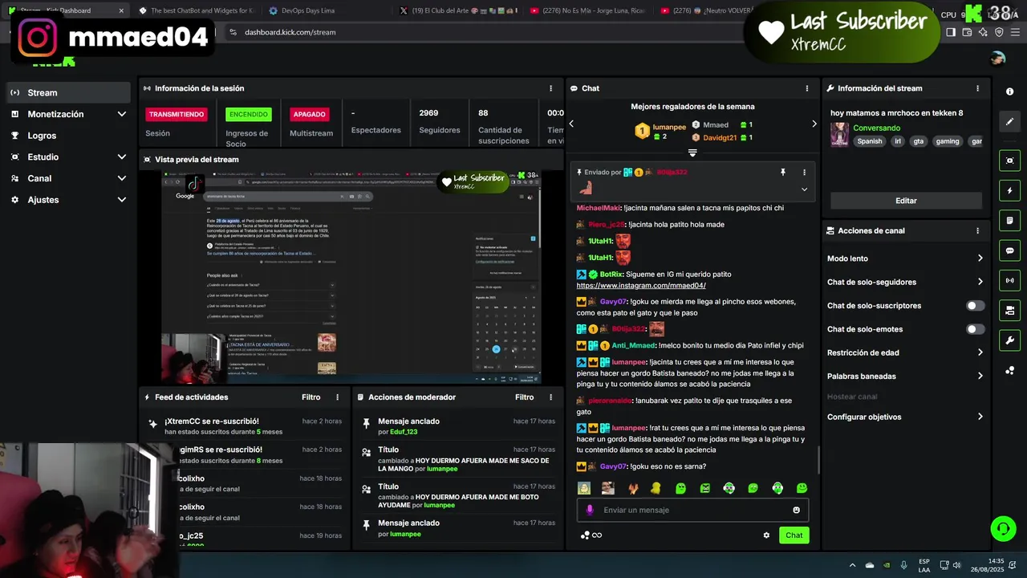The image size is (1027, 578).
Task: Collapse the leaderboard with the down-bars icon
Action: pyautogui.click(x=692, y=153)
